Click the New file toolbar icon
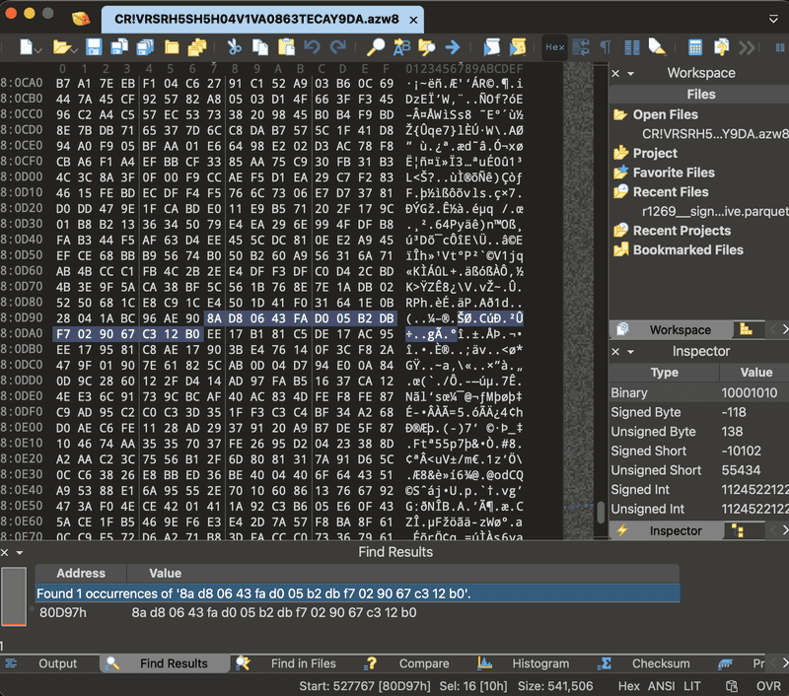The image size is (789, 696). (x=27, y=47)
